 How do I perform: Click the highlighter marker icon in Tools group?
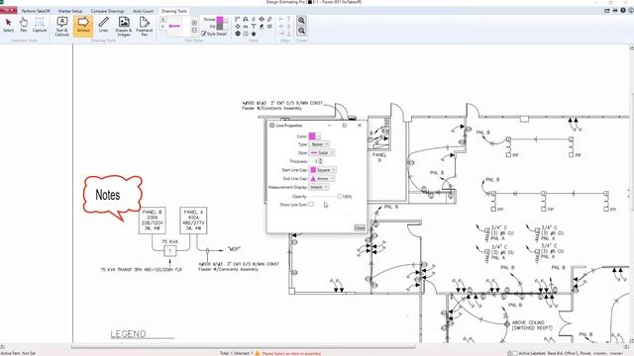(262, 27)
